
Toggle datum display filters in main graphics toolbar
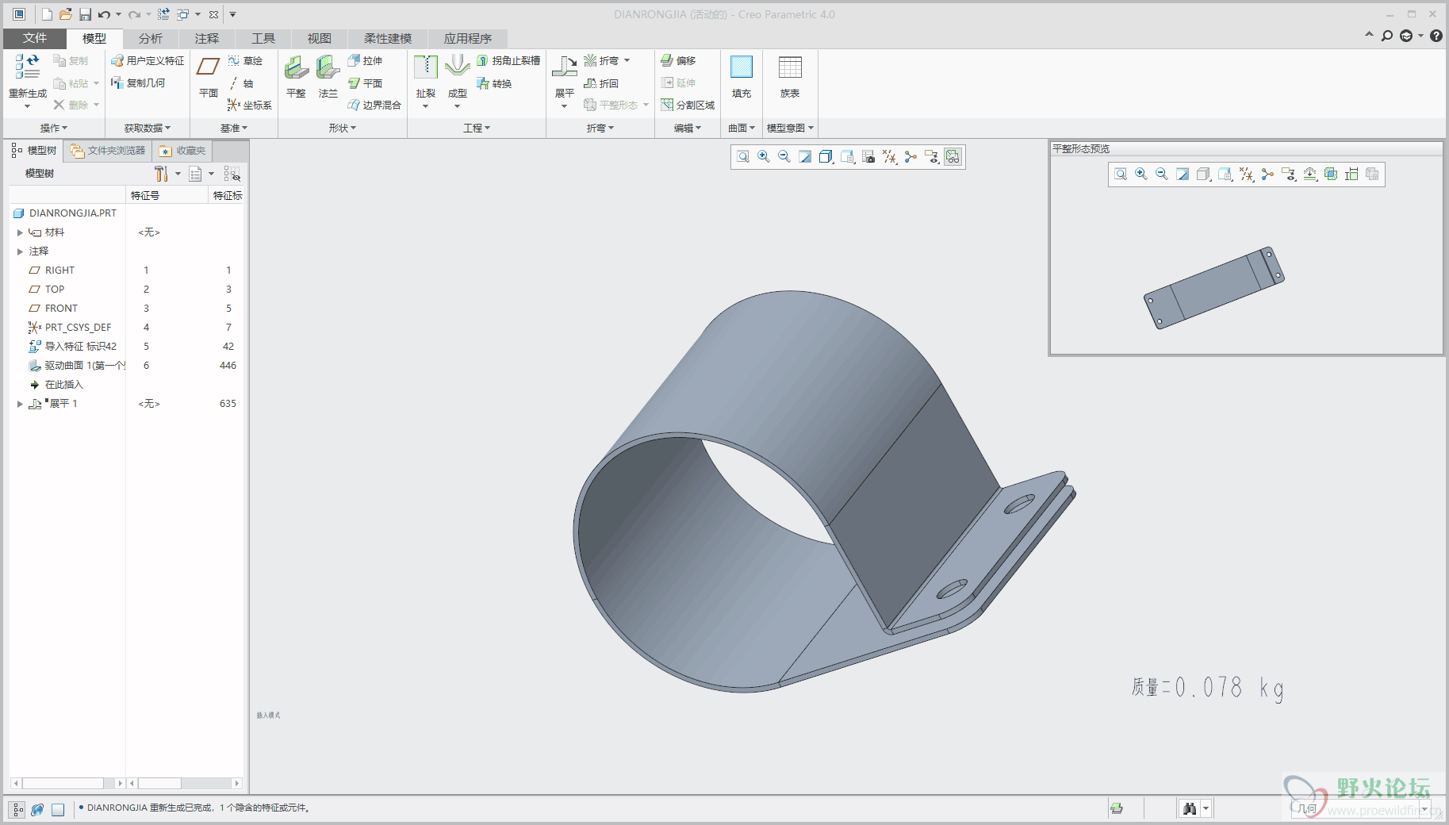[x=890, y=157]
